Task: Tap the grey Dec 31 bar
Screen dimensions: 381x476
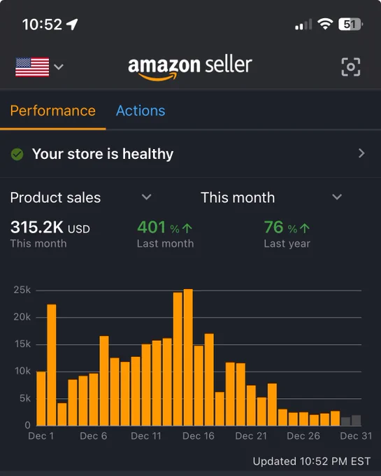Action: click(x=356, y=421)
